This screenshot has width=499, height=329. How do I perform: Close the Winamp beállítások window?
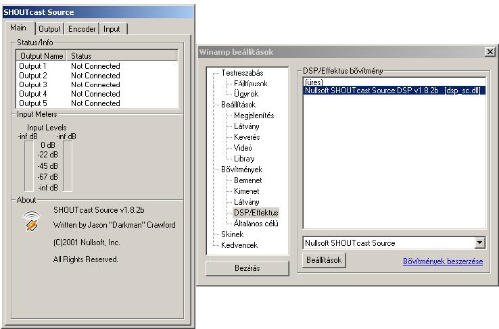(x=490, y=51)
